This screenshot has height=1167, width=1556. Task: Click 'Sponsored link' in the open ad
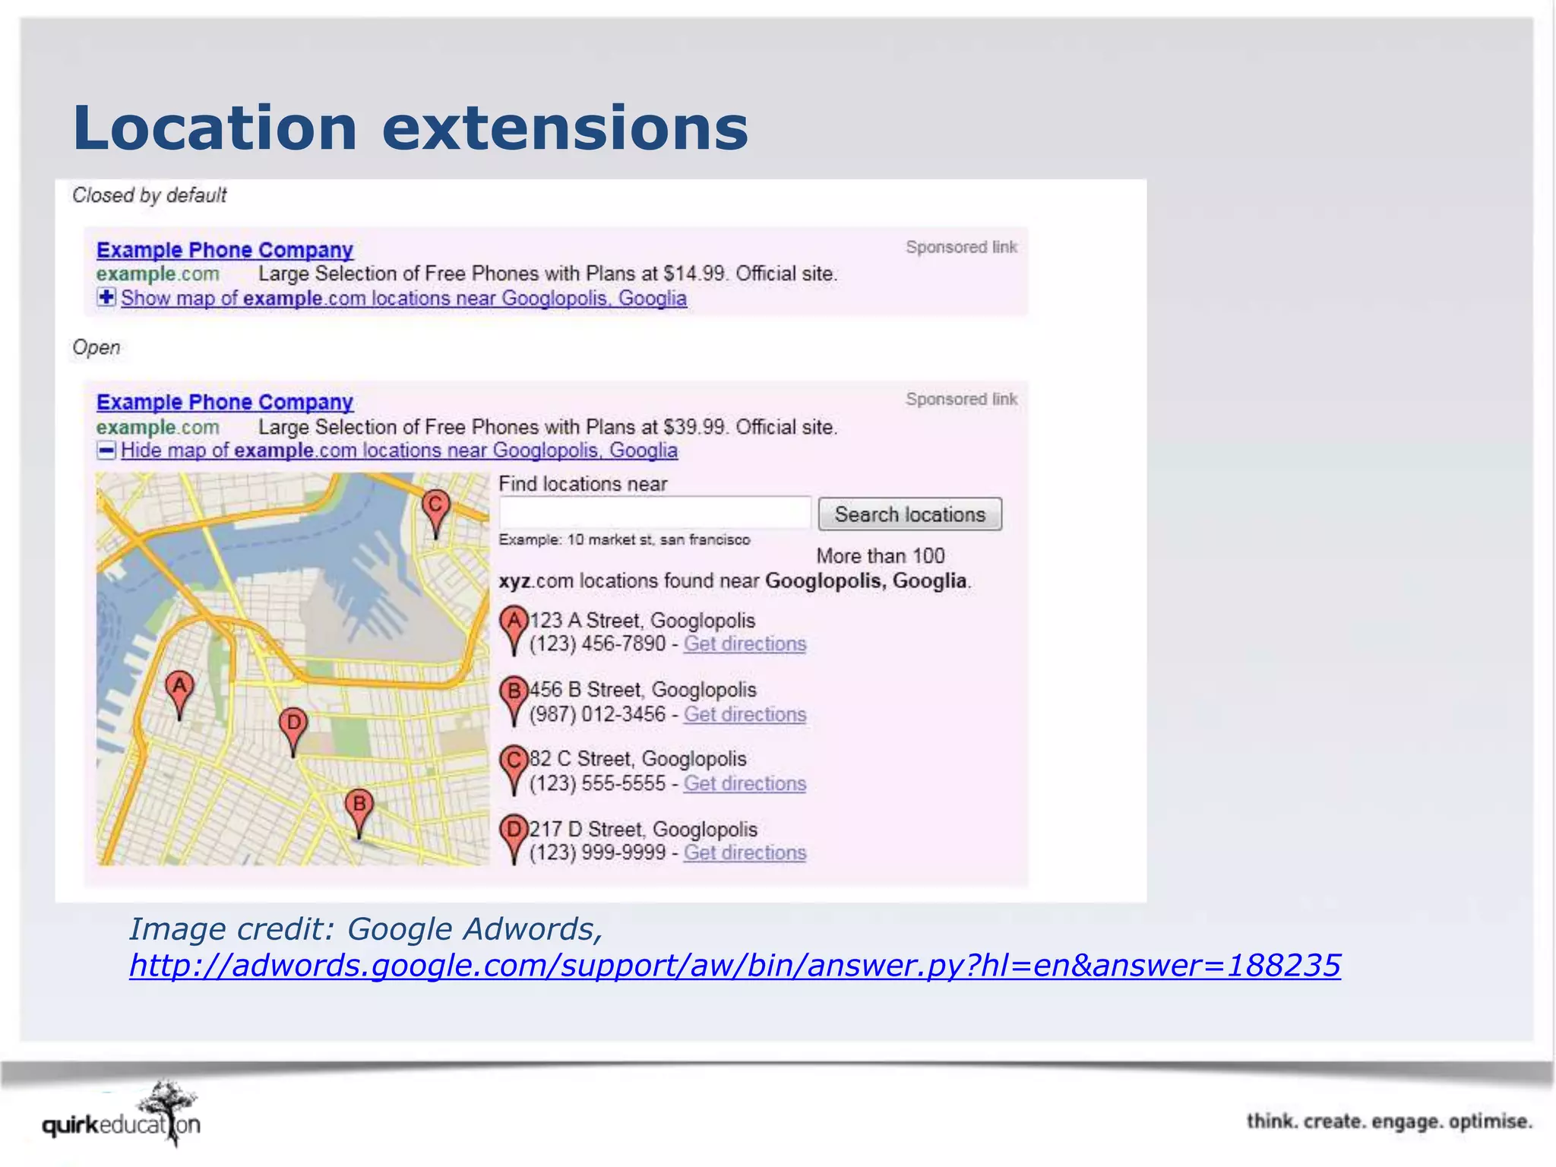coord(961,399)
